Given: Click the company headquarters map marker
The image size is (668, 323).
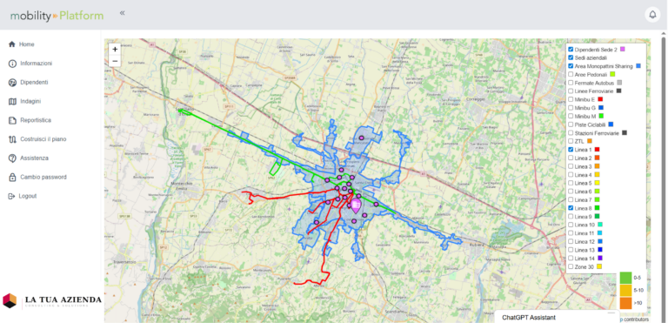Looking at the screenshot, I should pos(356,206).
